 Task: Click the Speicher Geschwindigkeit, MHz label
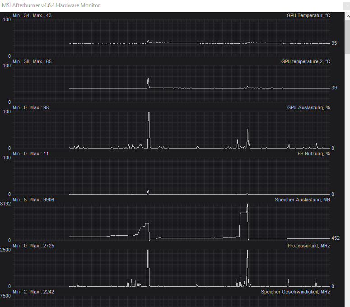(x=295, y=292)
